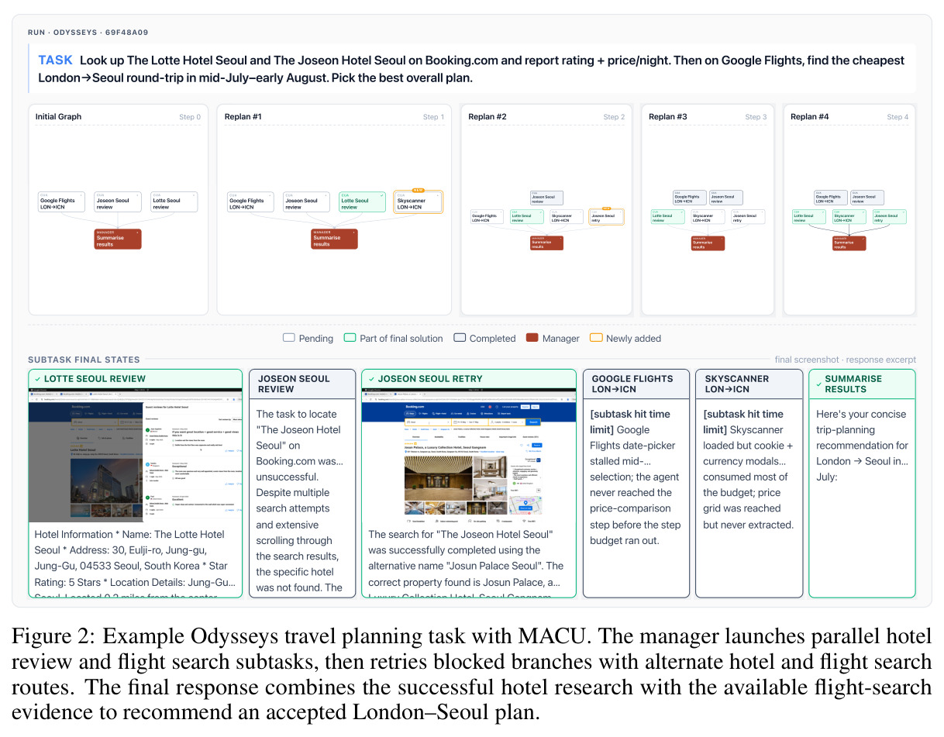
Task: Click the Newly added legend swatch
Action: pyautogui.click(x=596, y=338)
